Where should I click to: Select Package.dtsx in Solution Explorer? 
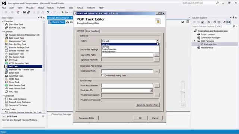(210, 44)
